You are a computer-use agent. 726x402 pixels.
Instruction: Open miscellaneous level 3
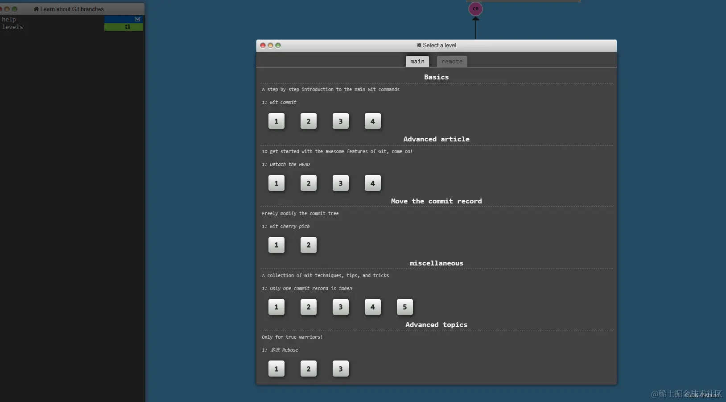pyautogui.click(x=341, y=307)
